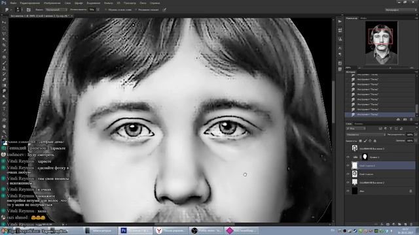Select the History Brush tool
Image resolution: width=419 pixels, height=235 pixels.
coord(4,74)
